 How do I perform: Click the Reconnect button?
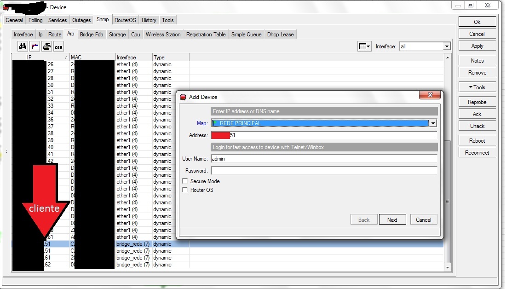click(477, 152)
